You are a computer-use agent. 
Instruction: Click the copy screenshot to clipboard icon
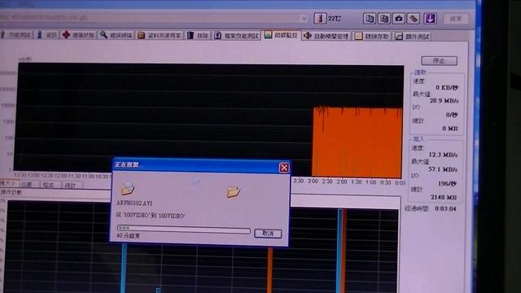(x=383, y=19)
